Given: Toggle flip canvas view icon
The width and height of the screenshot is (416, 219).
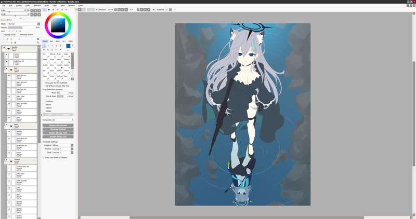Looking at the screenshot, I should 153,9.
